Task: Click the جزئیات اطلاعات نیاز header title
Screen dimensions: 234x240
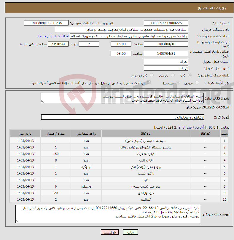Action: pos(212,8)
